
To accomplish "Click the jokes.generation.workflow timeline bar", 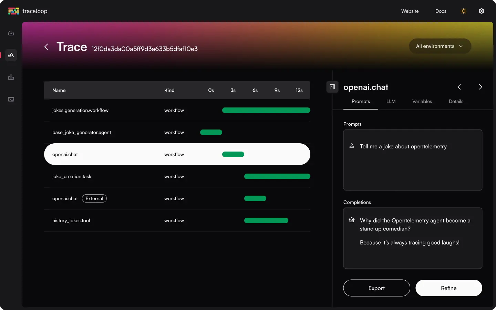I will [x=266, y=110].
